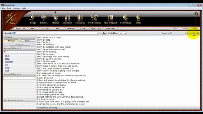This screenshot has width=203, height=114.
Task: Switch to the Songuard tab
Action: tap(110, 28)
